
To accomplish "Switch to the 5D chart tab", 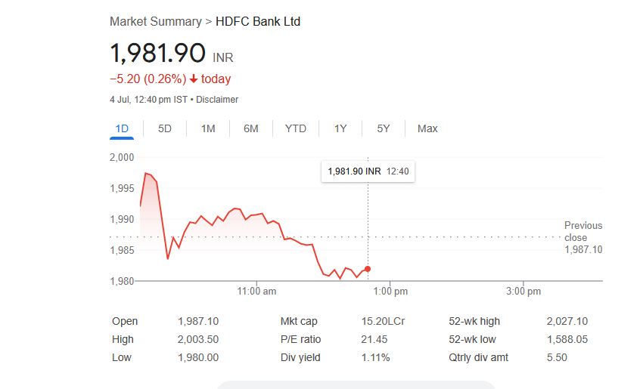I will tap(164, 128).
